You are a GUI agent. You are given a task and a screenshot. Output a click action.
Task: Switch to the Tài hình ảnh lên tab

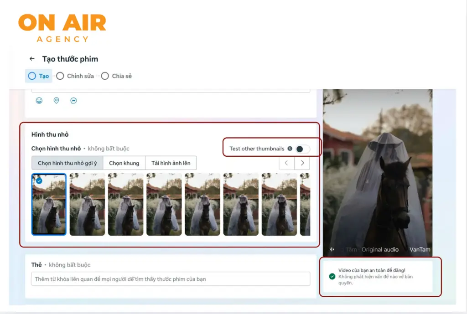click(x=171, y=163)
